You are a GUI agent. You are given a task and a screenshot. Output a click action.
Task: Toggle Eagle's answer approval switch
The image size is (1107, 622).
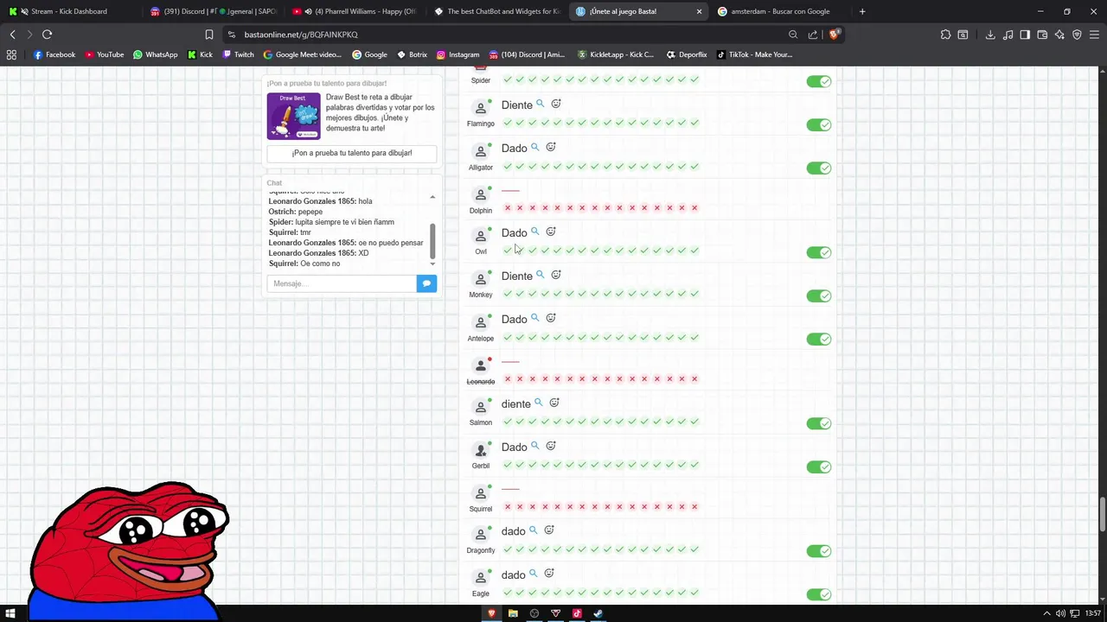click(818, 594)
